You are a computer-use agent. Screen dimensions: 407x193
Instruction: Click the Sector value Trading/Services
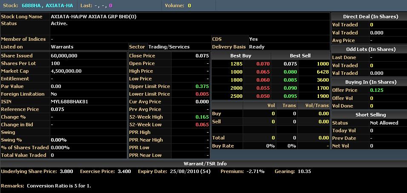point(169,47)
